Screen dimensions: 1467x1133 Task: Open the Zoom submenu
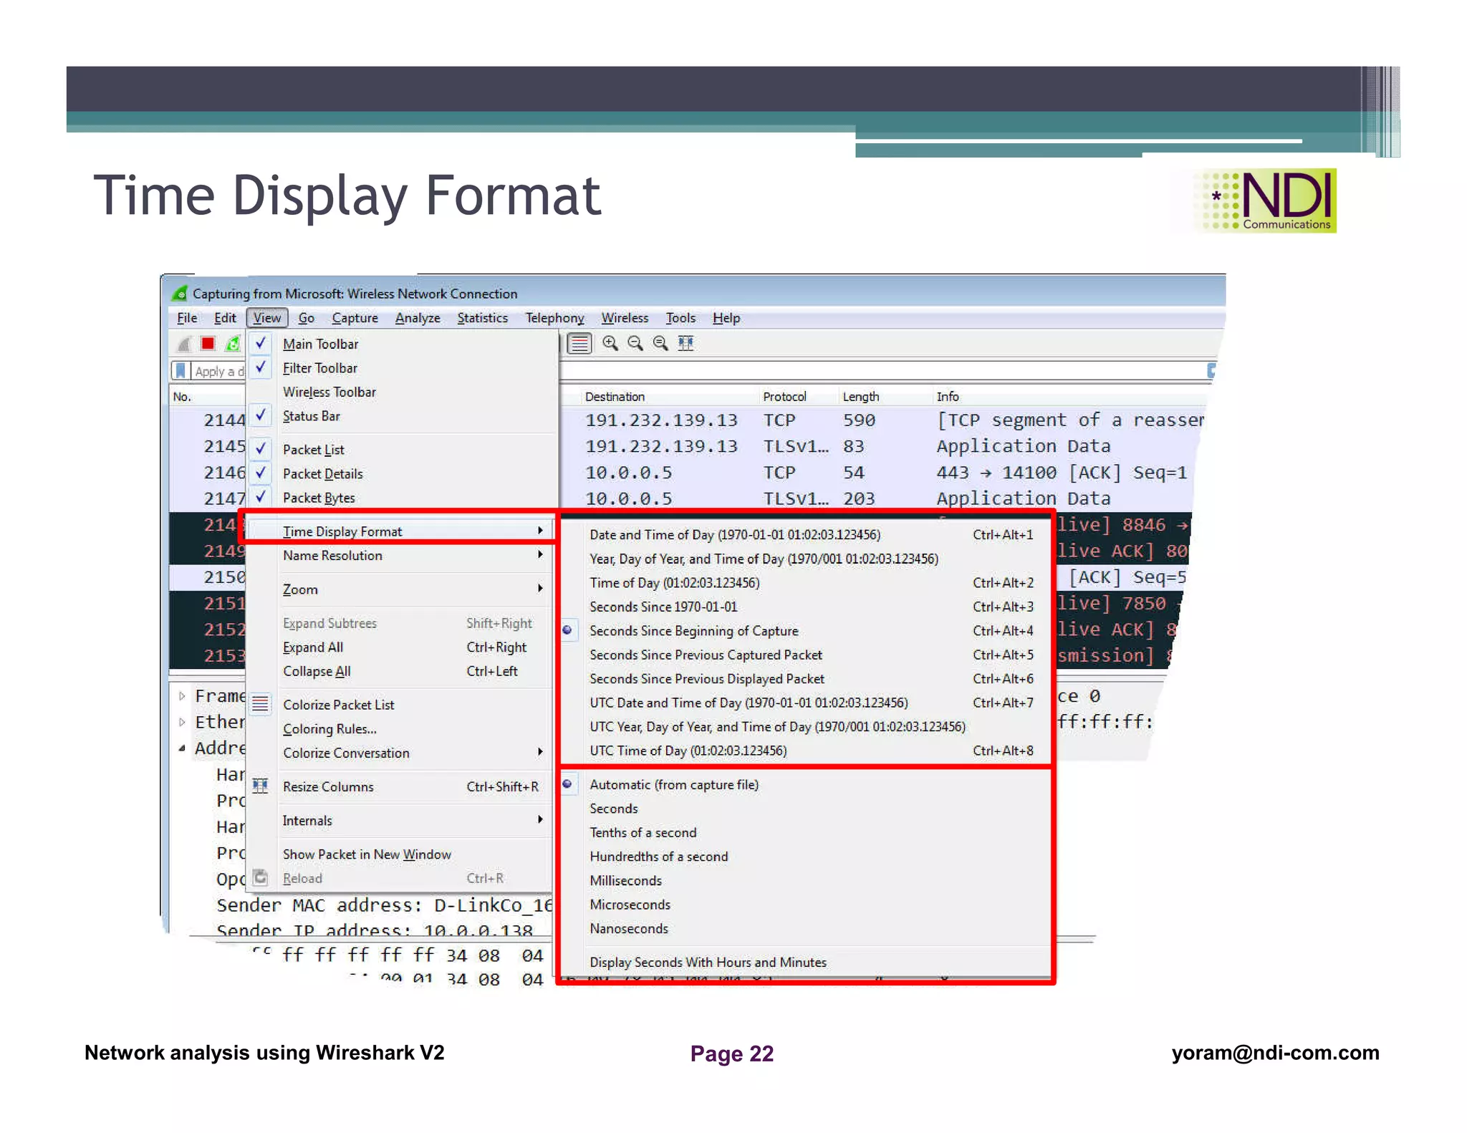click(x=400, y=589)
